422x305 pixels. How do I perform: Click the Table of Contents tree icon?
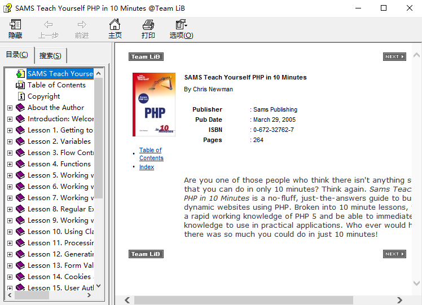coord(20,85)
